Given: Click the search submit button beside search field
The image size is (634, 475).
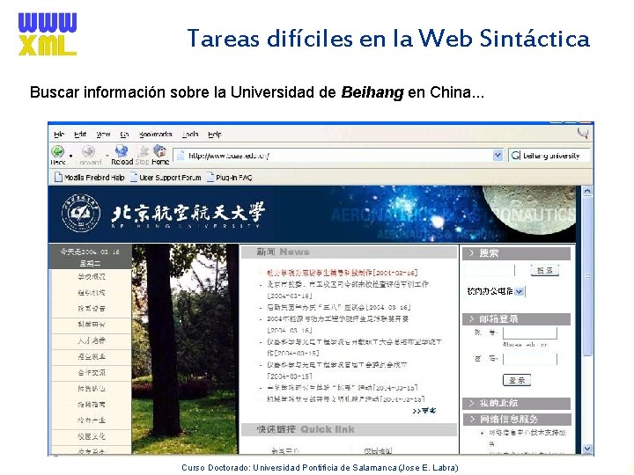Looking at the screenshot, I should pyautogui.click(x=545, y=270).
